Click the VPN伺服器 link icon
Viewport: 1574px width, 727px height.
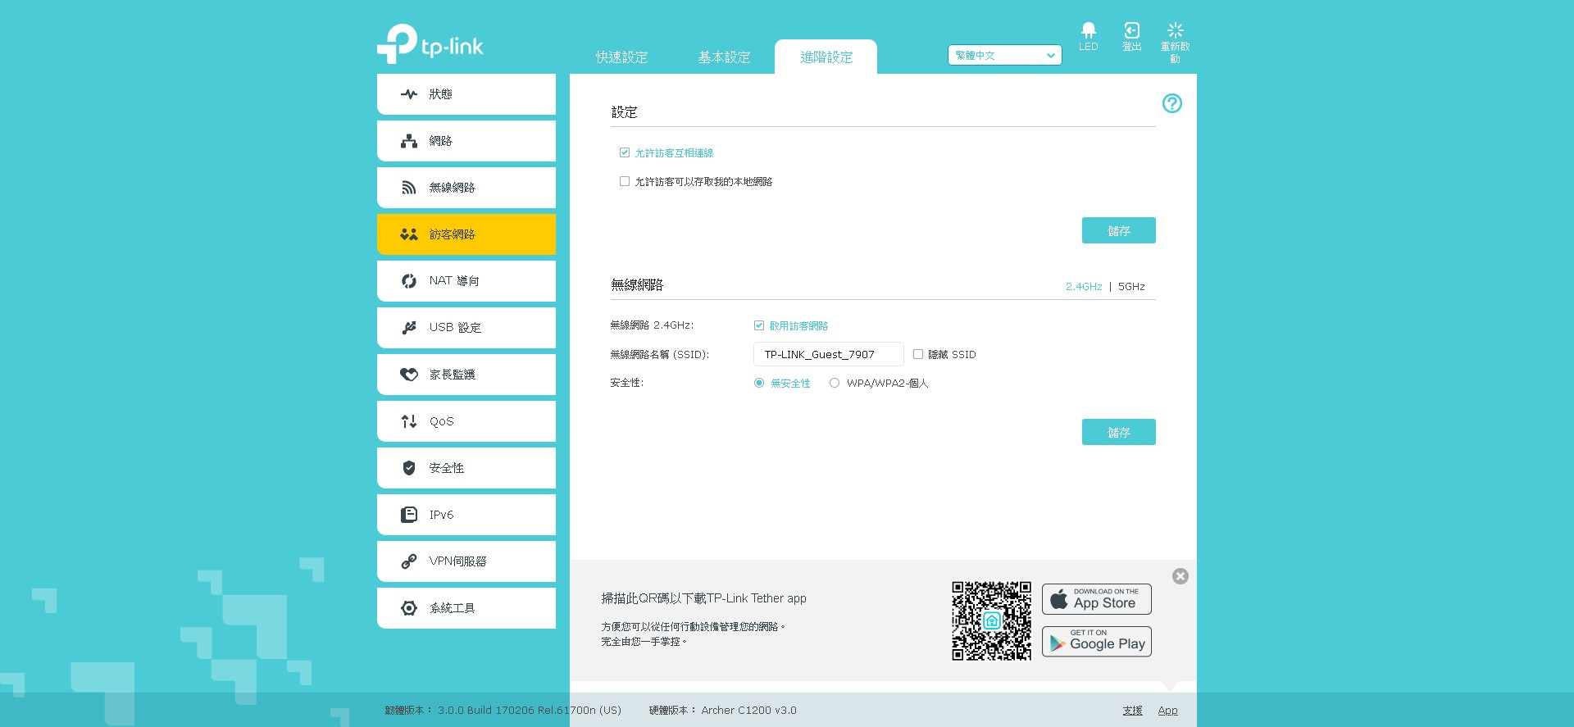(x=408, y=561)
